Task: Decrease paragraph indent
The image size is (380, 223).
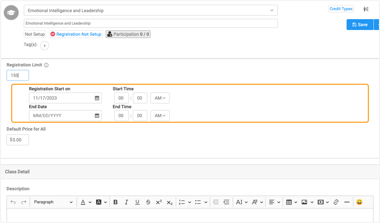Action: tap(216, 202)
